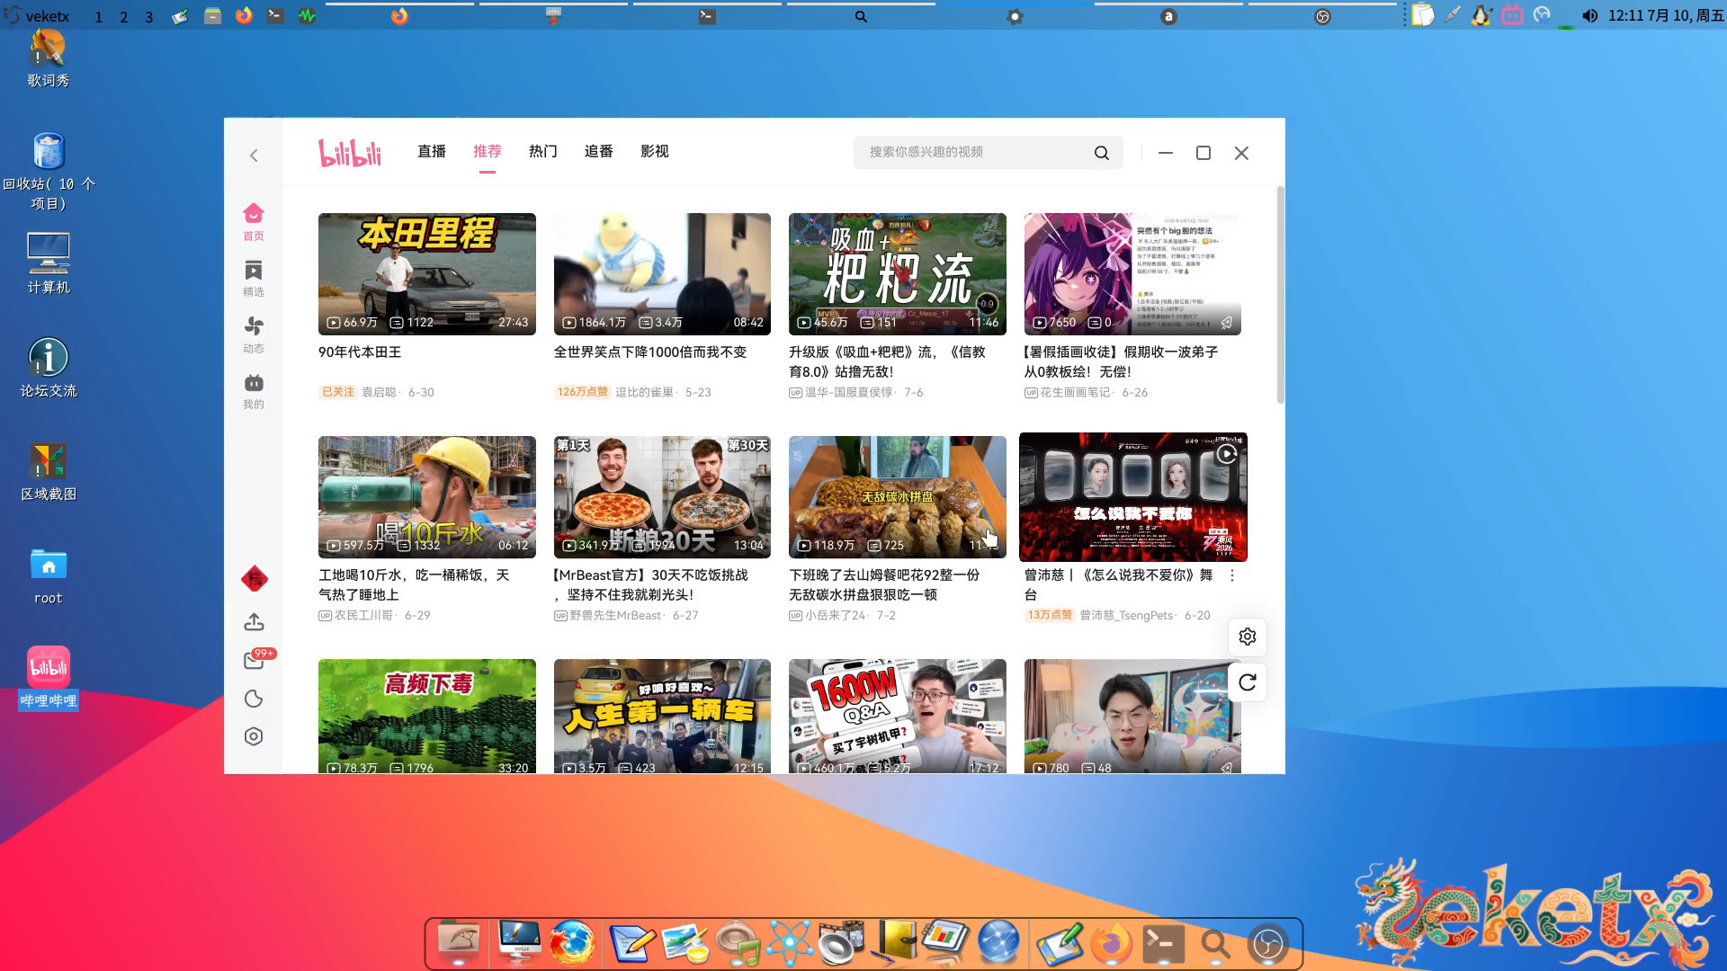This screenshot has height=971, width=1727.
Task: Open uploader 野兽先生MrBeast profile link
Action: click(615, 616)
